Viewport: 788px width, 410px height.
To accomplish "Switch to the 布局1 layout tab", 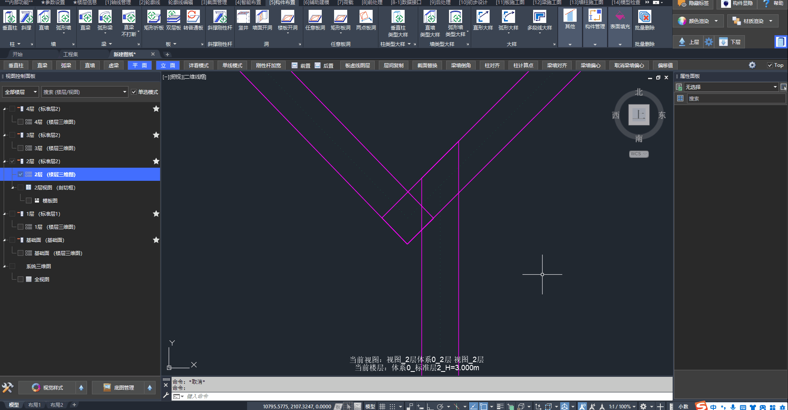I will point(34,405).
